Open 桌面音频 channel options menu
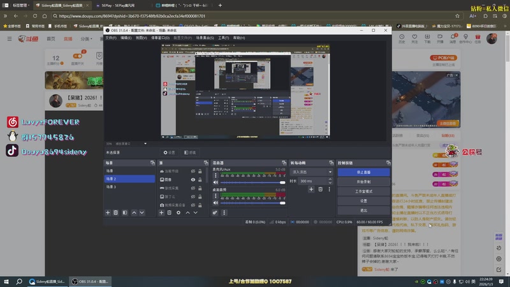 tap(215, 196)
